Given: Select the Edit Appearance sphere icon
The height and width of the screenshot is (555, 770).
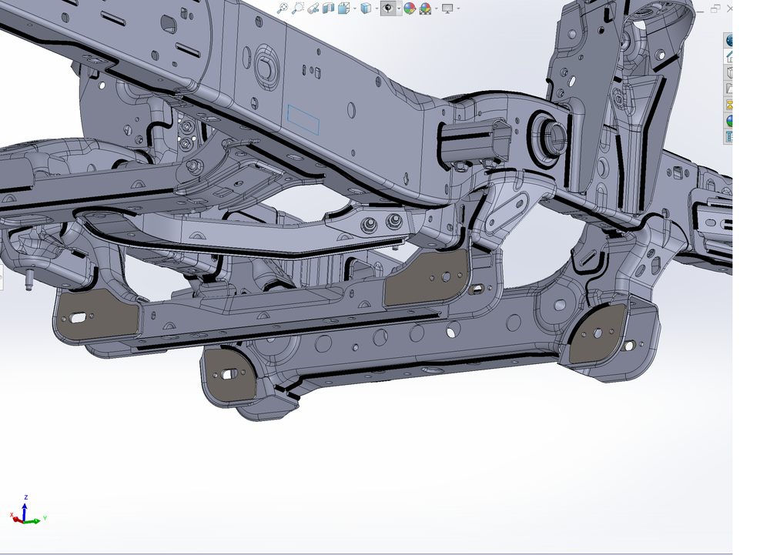Looking at the screenshot, I should 411,8.
